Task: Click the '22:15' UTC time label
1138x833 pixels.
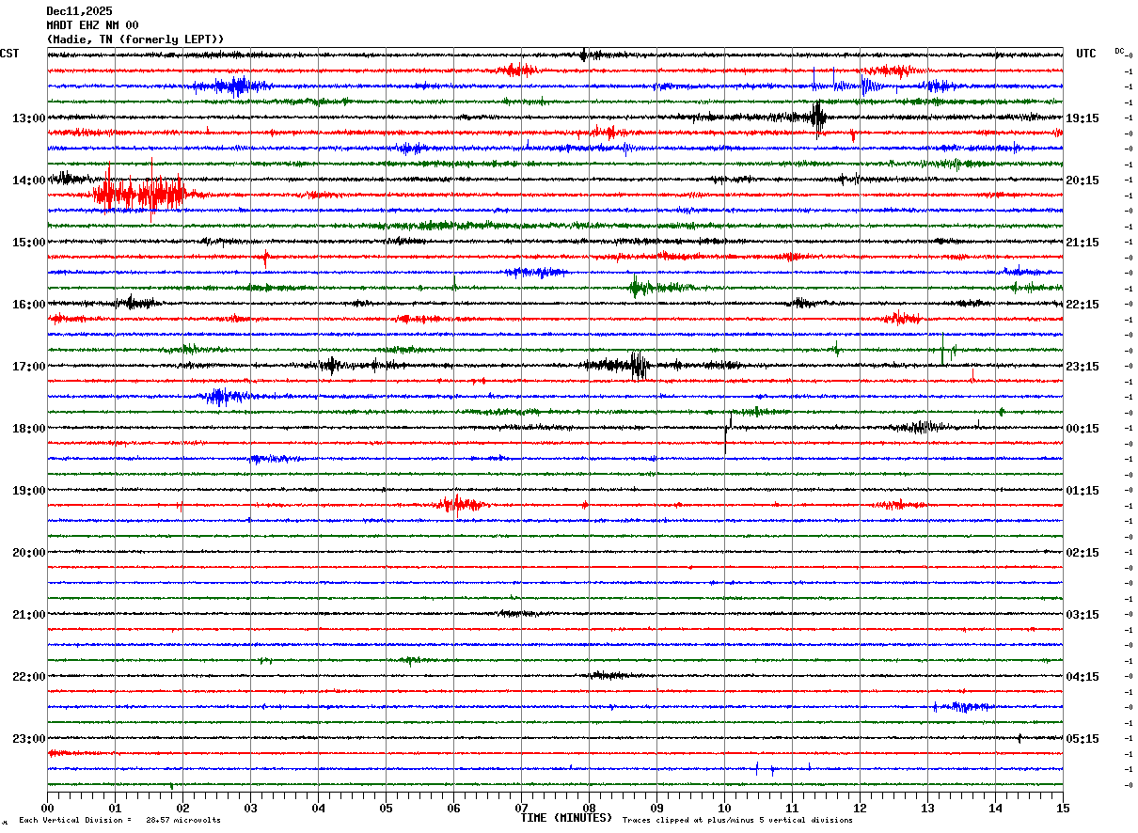Action: coord(1082,305)
